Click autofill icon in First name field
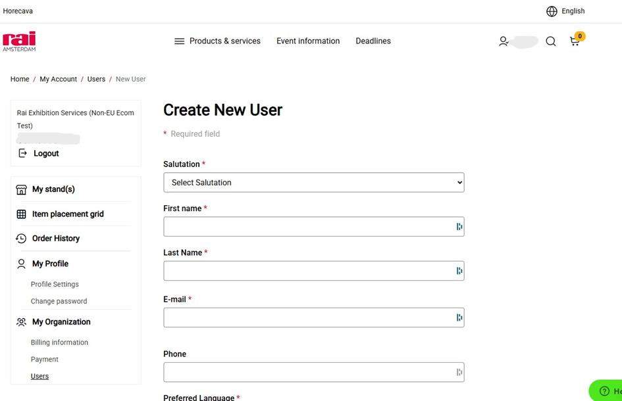622x401 pixels. [459, 227]
